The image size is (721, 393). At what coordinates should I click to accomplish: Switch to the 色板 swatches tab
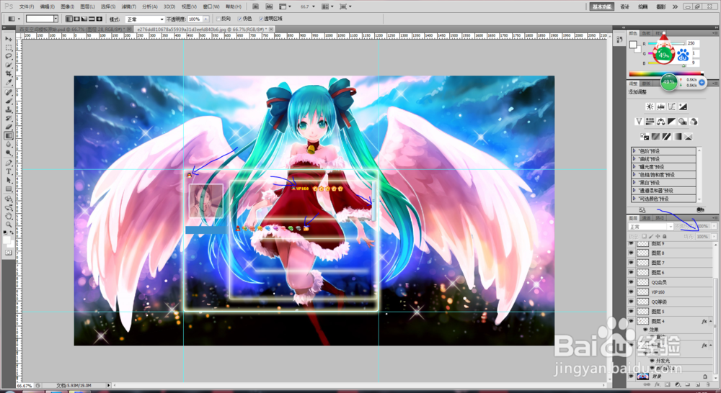(646, 34)
